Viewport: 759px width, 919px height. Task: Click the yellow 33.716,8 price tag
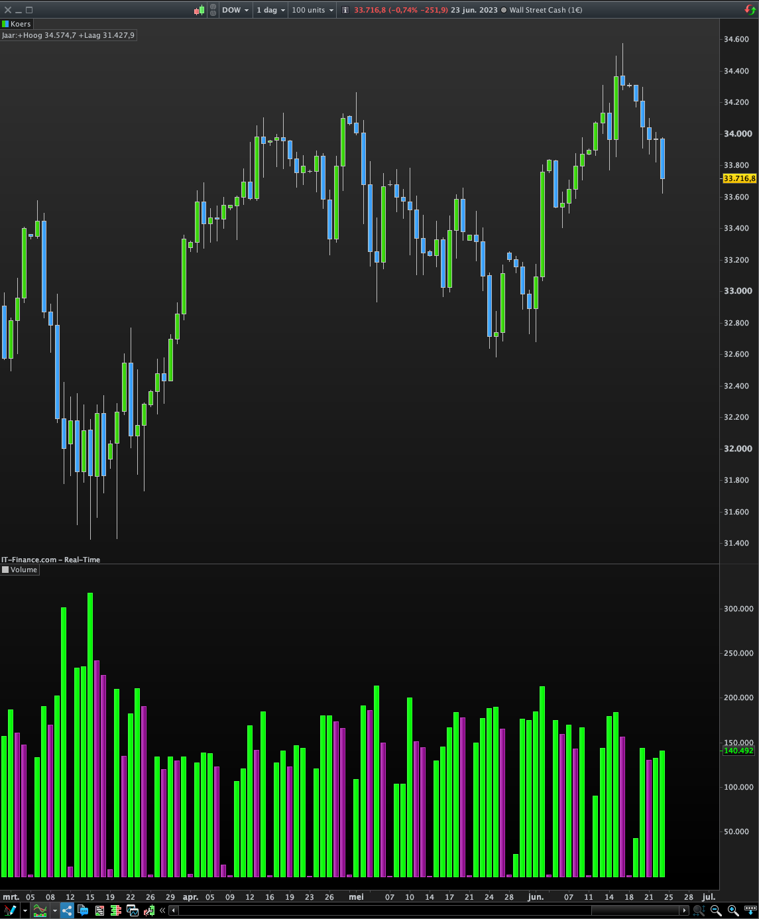tap(739, 178)
